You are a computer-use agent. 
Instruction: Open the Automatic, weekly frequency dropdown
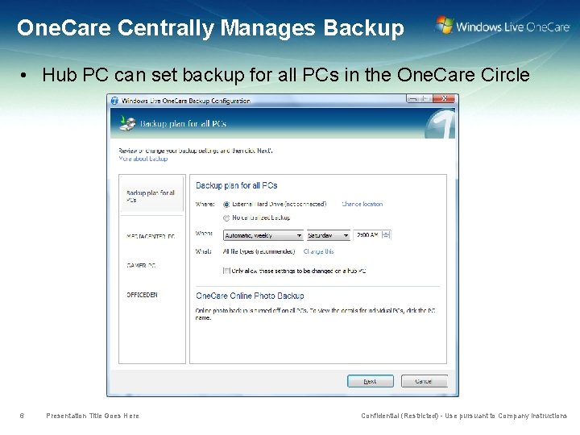[x=263, y=235]
